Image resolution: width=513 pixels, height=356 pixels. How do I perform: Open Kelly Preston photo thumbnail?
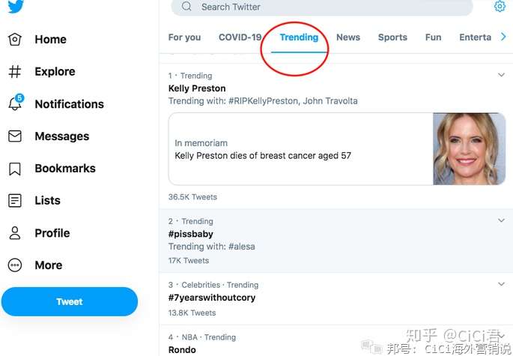pos(469,149)
